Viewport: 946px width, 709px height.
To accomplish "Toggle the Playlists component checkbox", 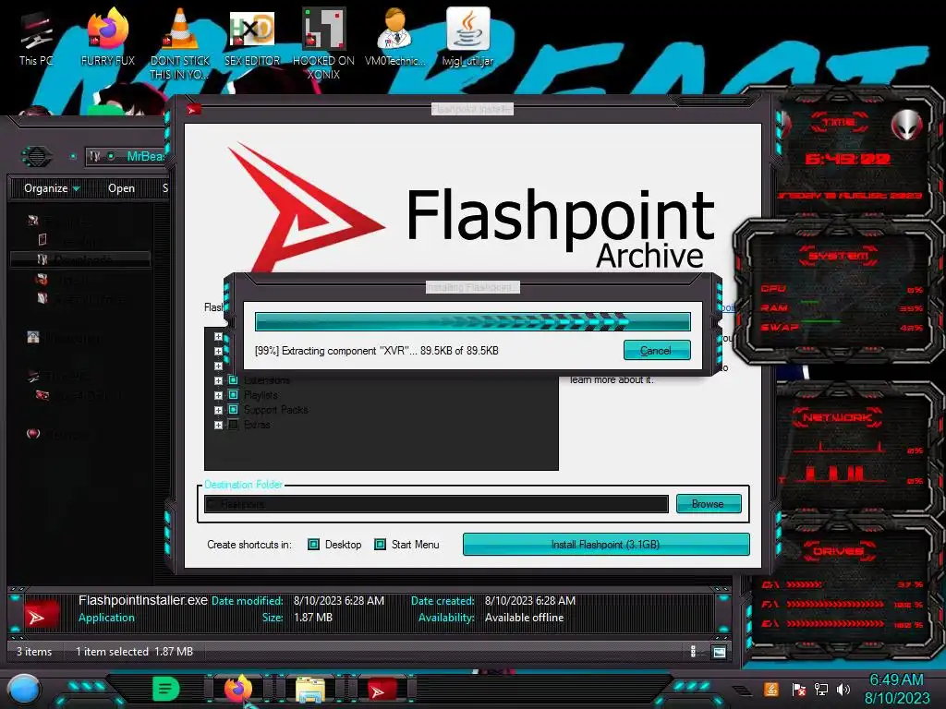I will [233, 395].
